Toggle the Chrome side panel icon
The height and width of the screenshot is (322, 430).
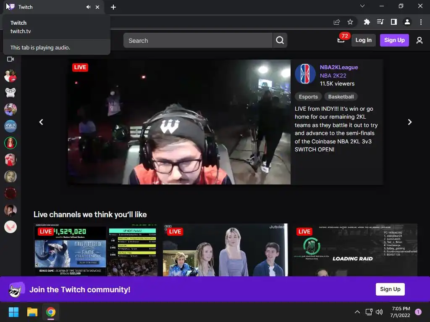394,22
